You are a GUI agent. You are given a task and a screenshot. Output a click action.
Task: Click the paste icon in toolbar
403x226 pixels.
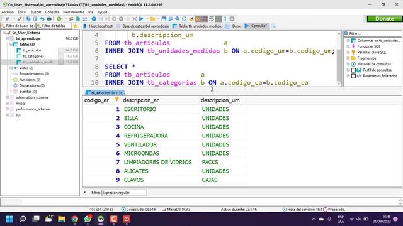[35, 19]
